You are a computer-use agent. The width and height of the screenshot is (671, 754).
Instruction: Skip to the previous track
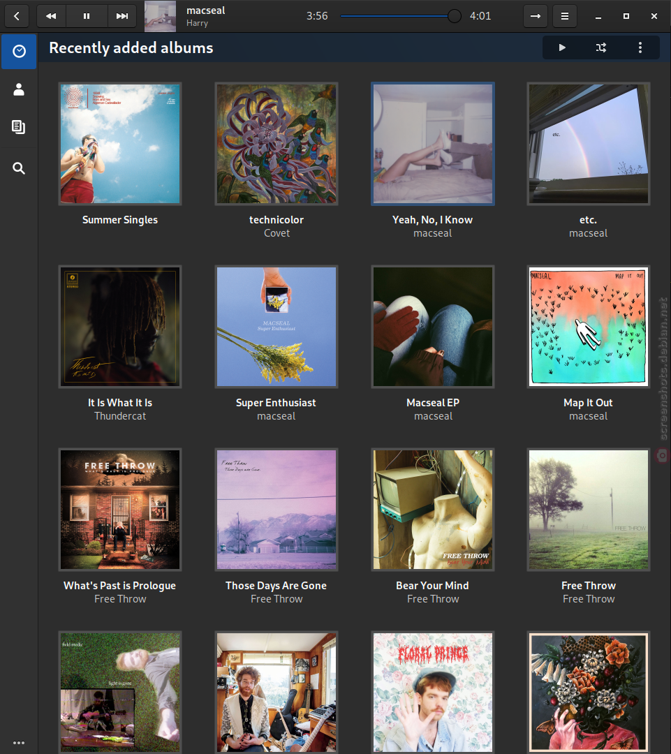(51, 16)
